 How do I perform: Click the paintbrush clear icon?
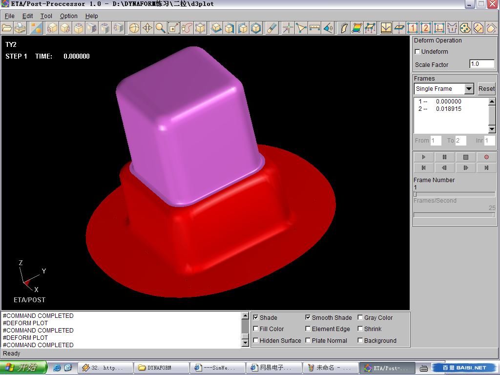tap(272, 28)
